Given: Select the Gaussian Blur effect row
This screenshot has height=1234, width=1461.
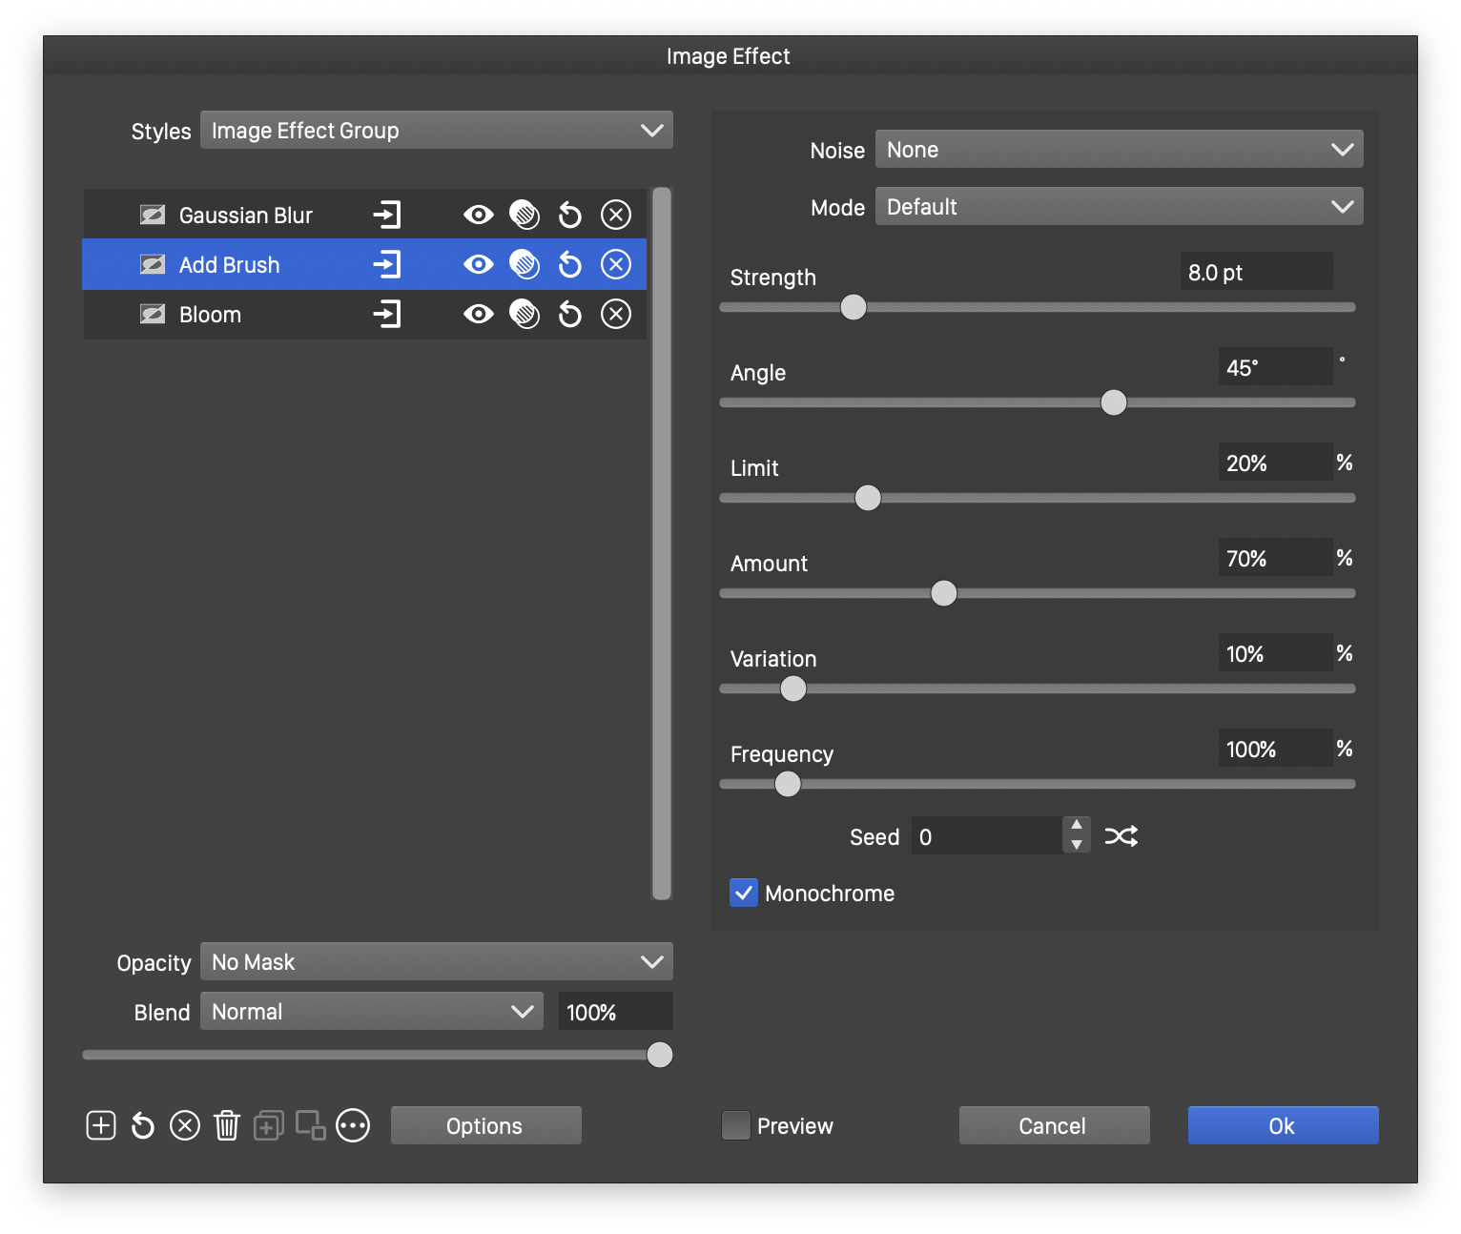Looking at the screenshot, I should point(245,216).
